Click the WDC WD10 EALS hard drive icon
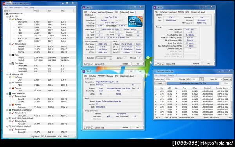 click(x=10, y=118)
